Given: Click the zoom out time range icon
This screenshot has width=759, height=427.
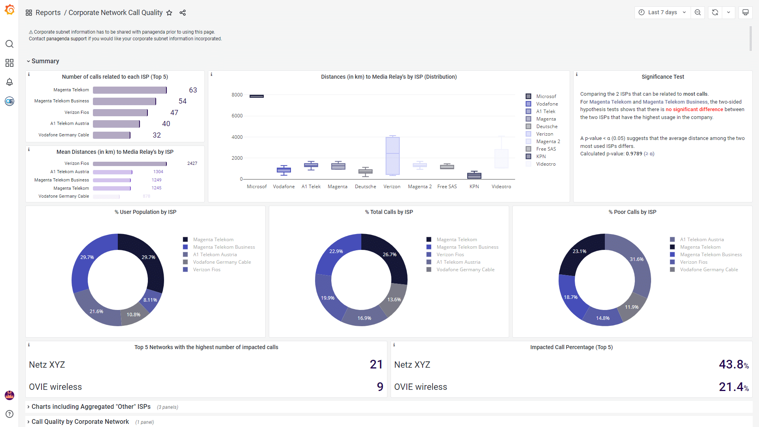Looking at the screenshot, I should coord(698,12).
